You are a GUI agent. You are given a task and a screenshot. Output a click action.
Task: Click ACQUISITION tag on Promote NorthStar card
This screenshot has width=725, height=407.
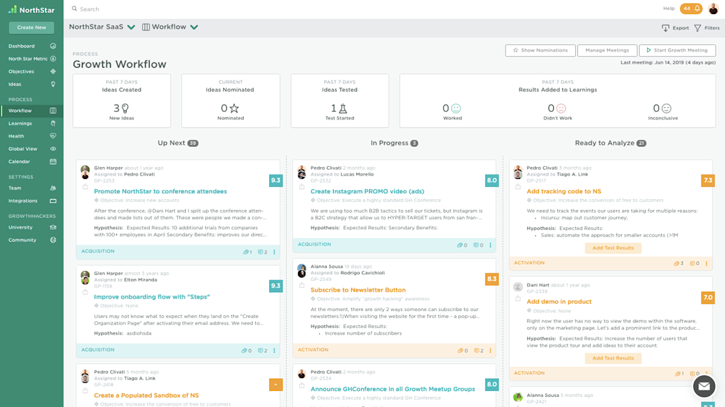98,251
